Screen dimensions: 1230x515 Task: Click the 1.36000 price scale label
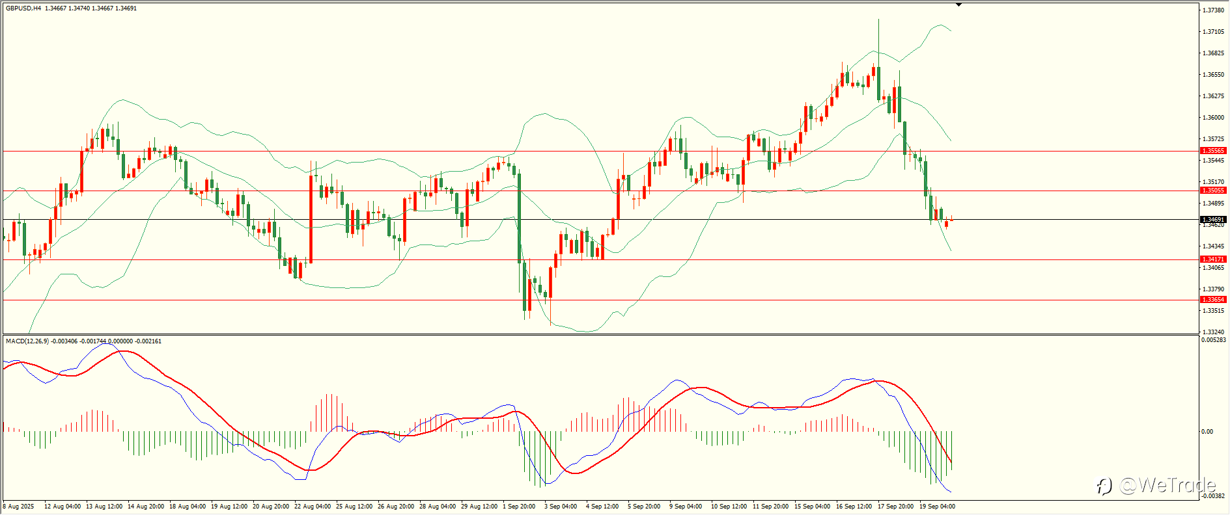coord(1212,118)
